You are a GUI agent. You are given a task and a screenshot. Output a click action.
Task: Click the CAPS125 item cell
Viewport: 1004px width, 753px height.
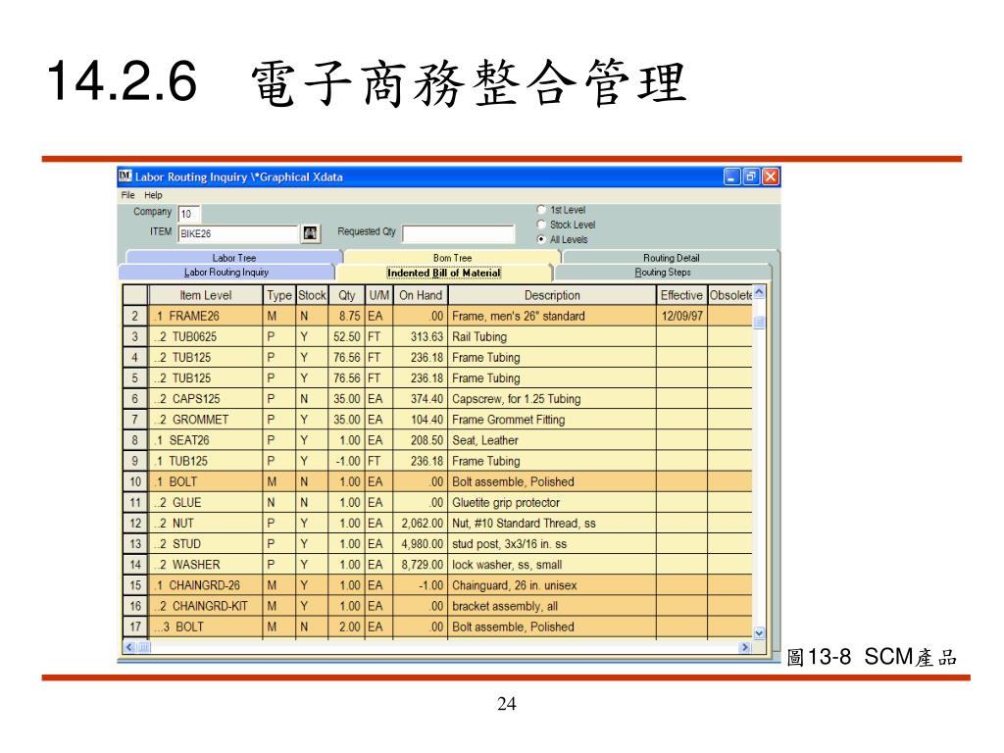click(206, 398)
